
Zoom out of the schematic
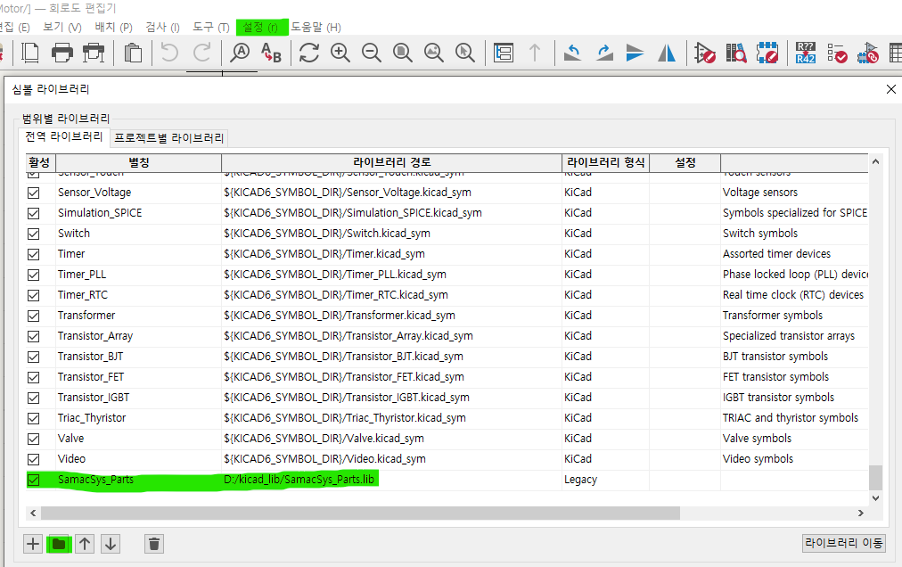point(372,53)
